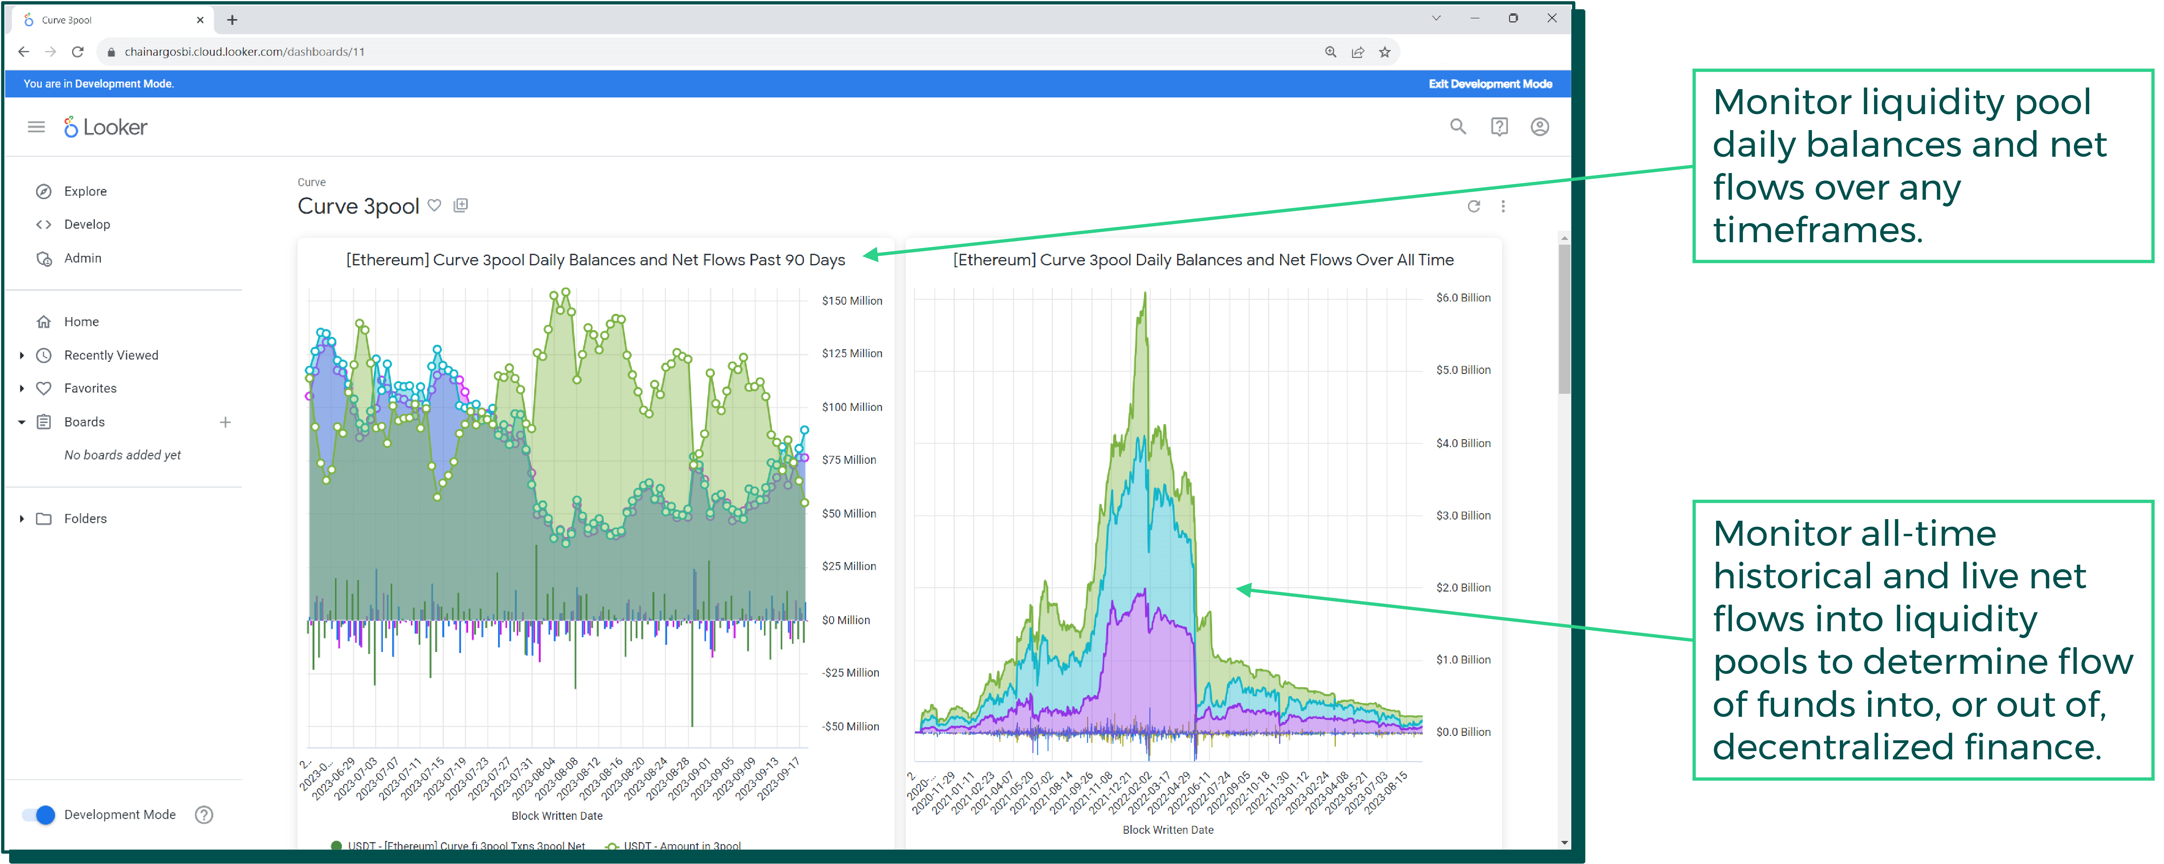Reload the dashboard data

point(1473,206)
